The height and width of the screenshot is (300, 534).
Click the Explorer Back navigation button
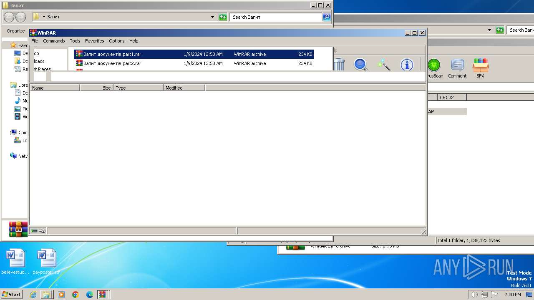9,17
